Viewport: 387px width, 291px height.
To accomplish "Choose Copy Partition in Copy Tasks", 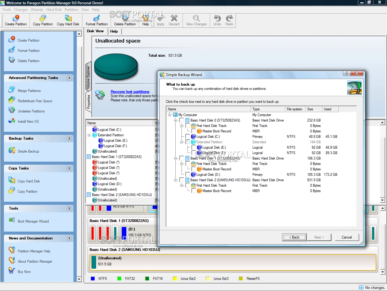I will tap(28, 191).
